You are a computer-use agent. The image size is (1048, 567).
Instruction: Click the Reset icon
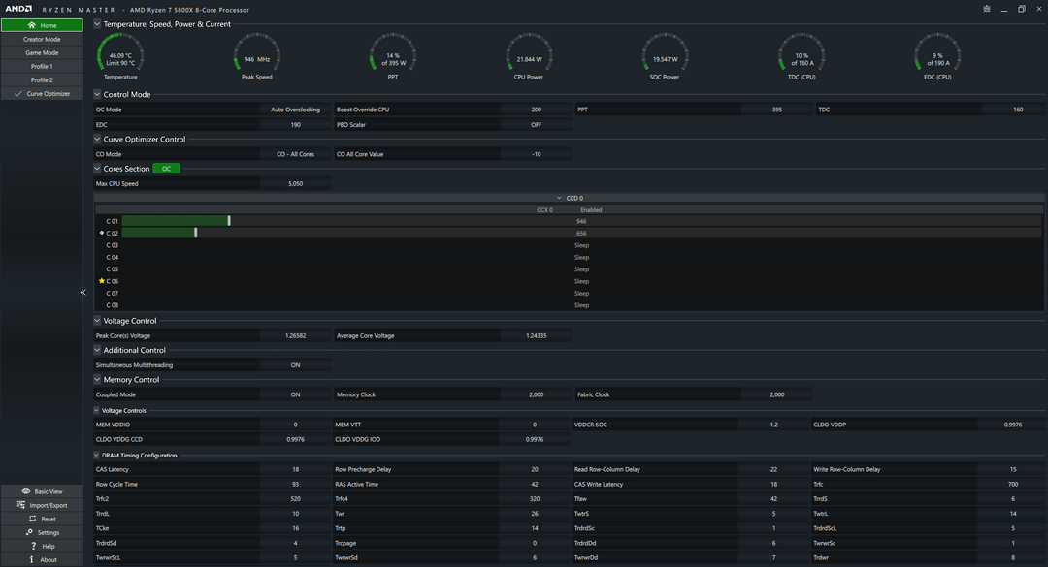click(x=32, y=519)
